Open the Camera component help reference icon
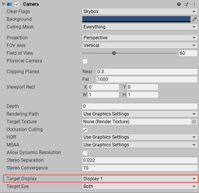Screen dimensions: 199x193 pos(179,4)
